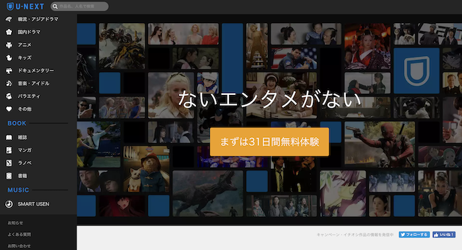Open the 韓流・アジアドラマ category icon
462x250 pixels.
coord(9,19)
